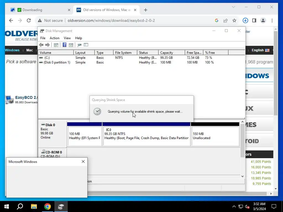The image size is (283, 212).
Task: Click Chrome's forward navigation arrow
Action: pos(20,20)
